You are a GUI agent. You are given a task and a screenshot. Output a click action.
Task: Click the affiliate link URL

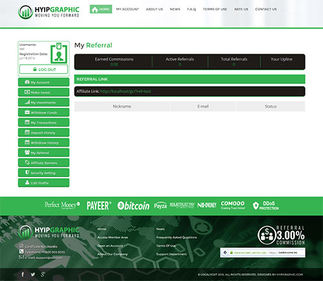[x=125, y=91]
